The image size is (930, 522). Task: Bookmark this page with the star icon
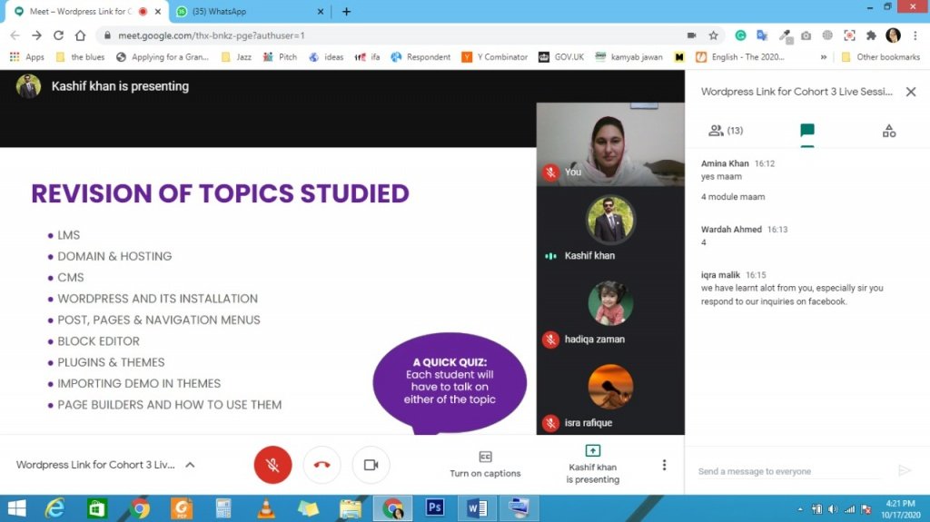714,35
